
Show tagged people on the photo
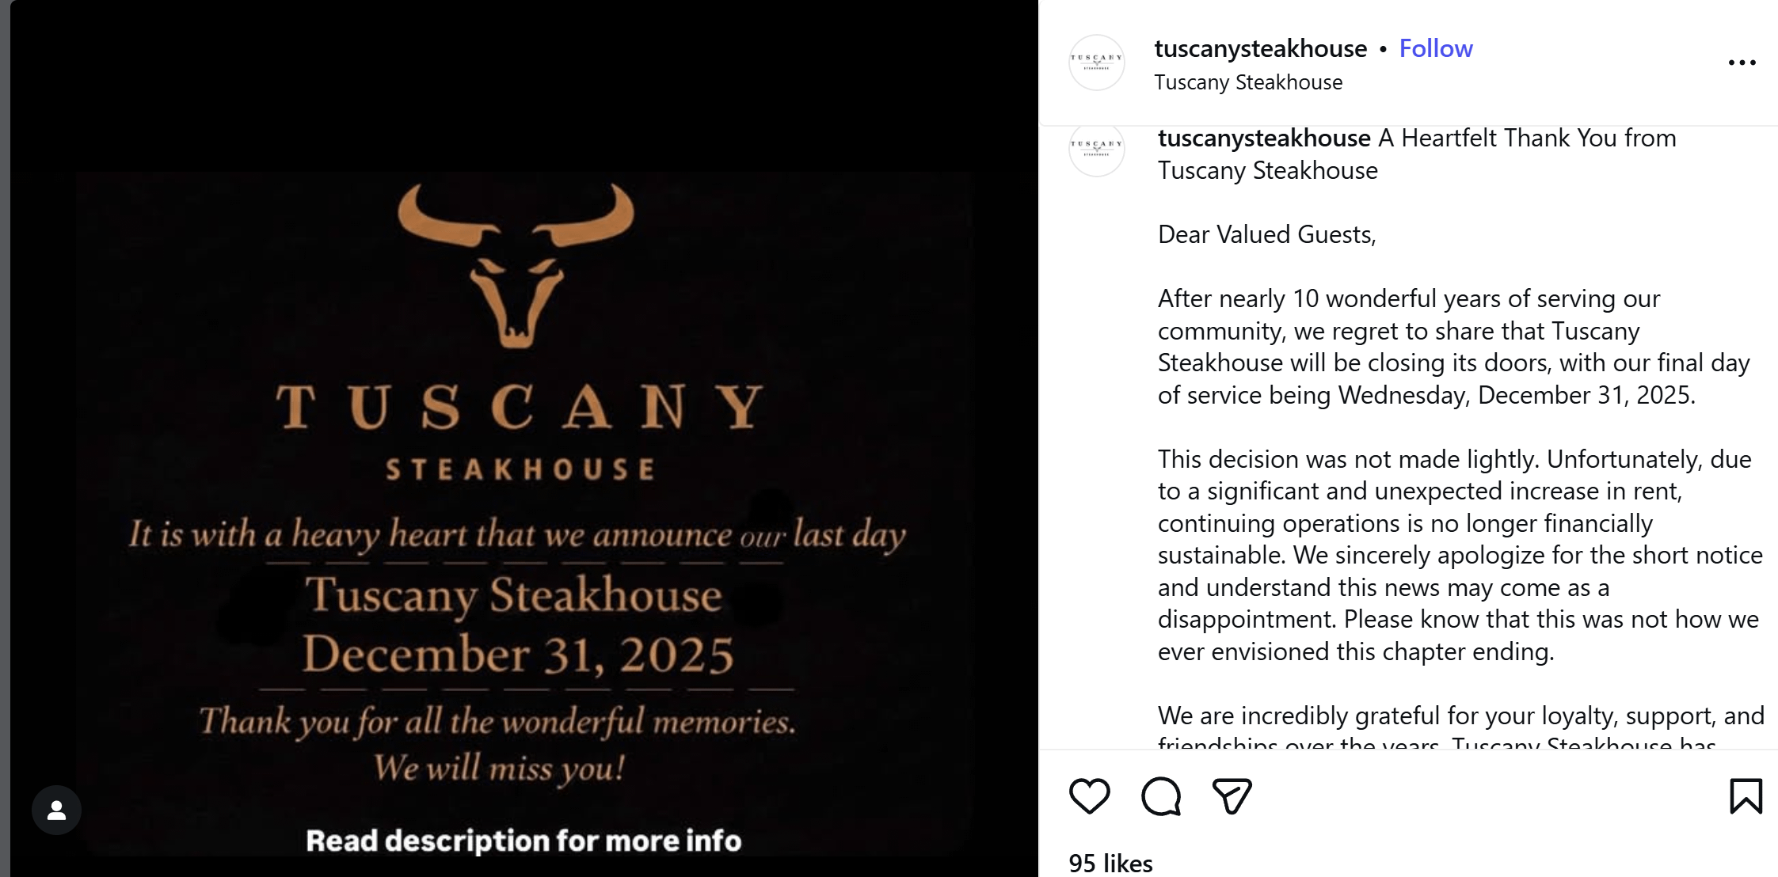click(x=56, y=810)
